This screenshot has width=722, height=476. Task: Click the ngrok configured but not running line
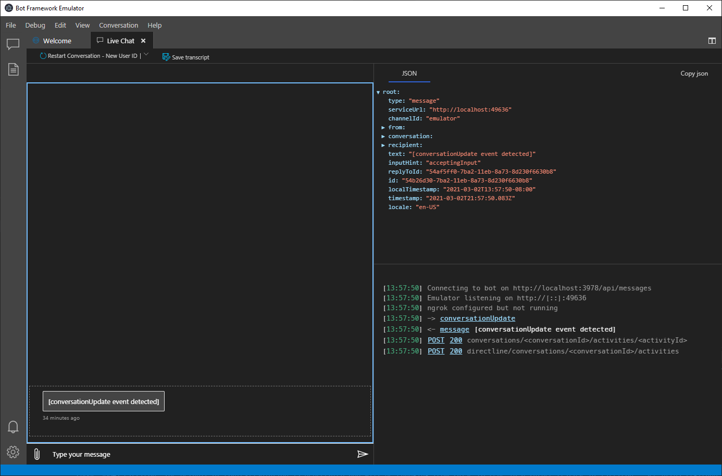(x=492, y=308)
